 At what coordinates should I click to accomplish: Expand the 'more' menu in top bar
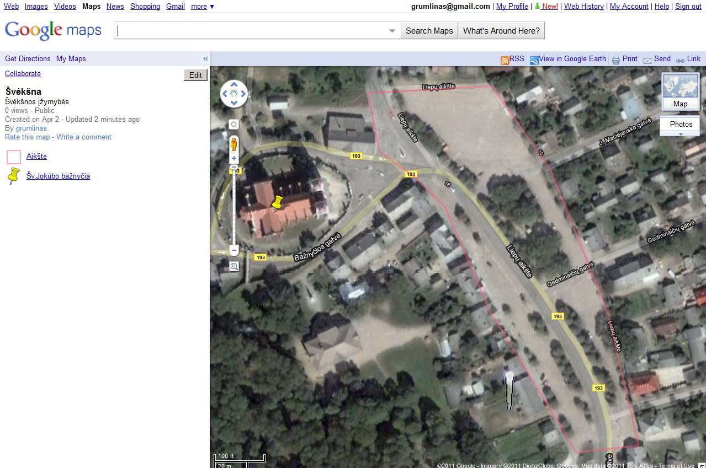pos(203,7)
